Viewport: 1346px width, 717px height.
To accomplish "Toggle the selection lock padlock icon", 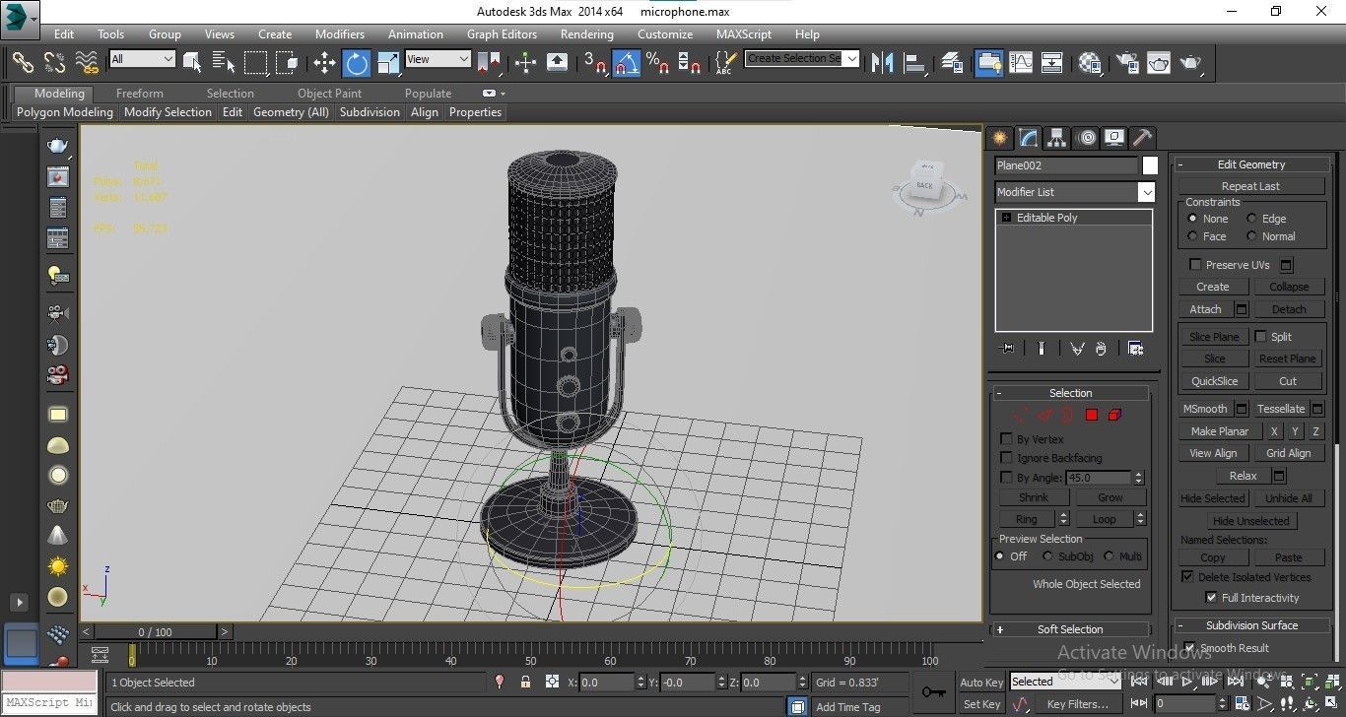I will click(525, 682).
